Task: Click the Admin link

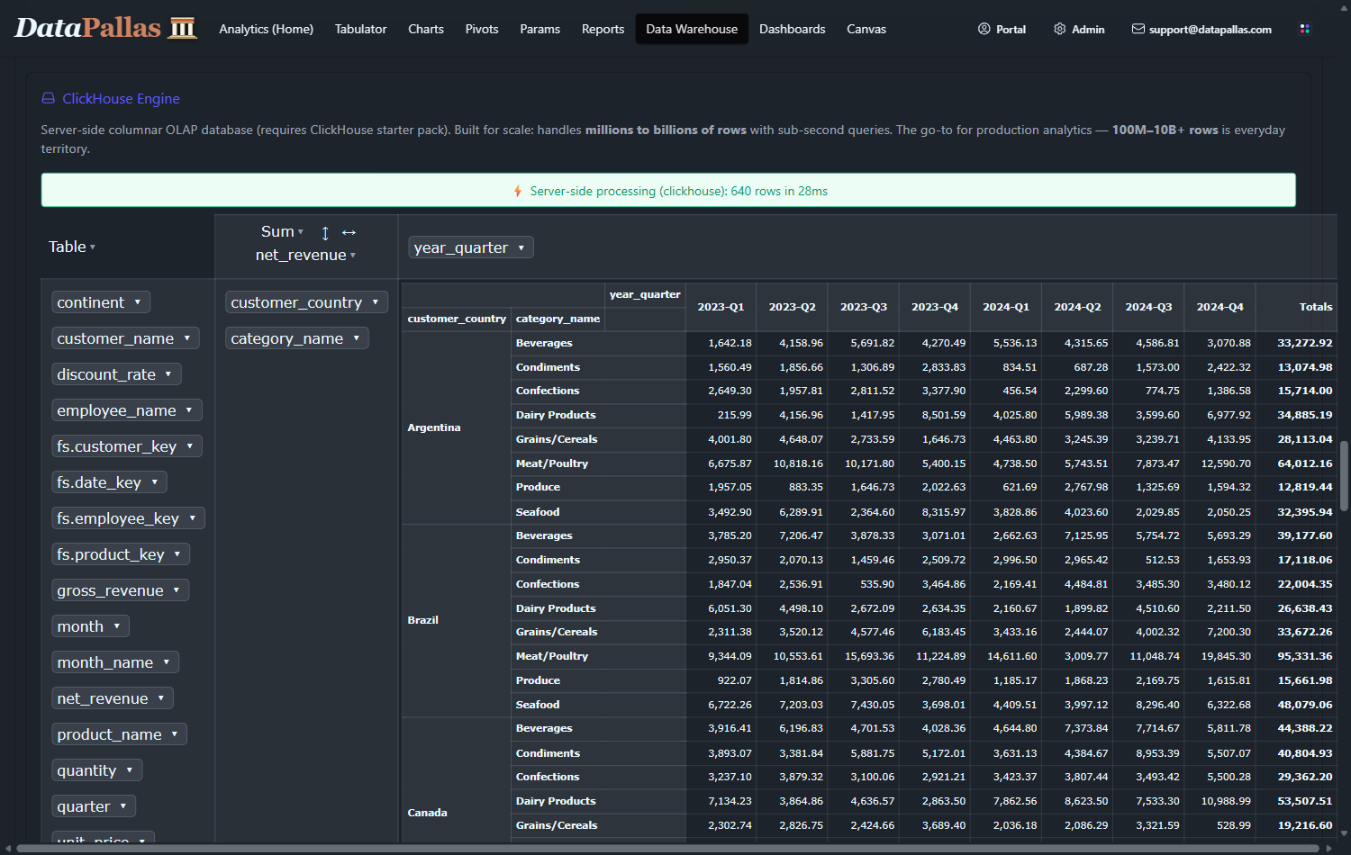Action: pos(1079,29)
